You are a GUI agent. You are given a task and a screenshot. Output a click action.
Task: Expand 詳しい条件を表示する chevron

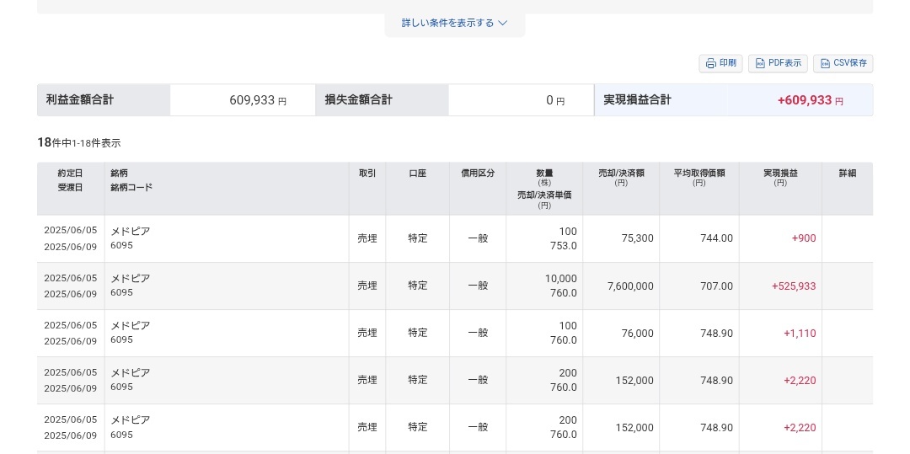pos(502,24)
